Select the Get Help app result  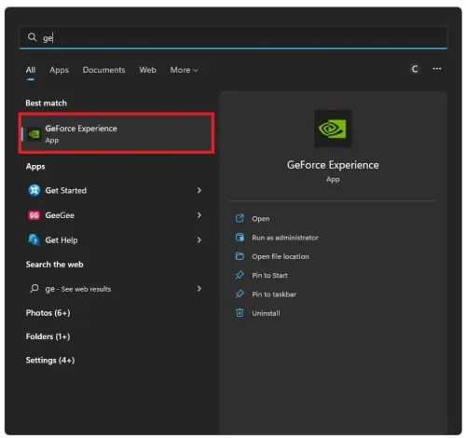tap(115, 240)
